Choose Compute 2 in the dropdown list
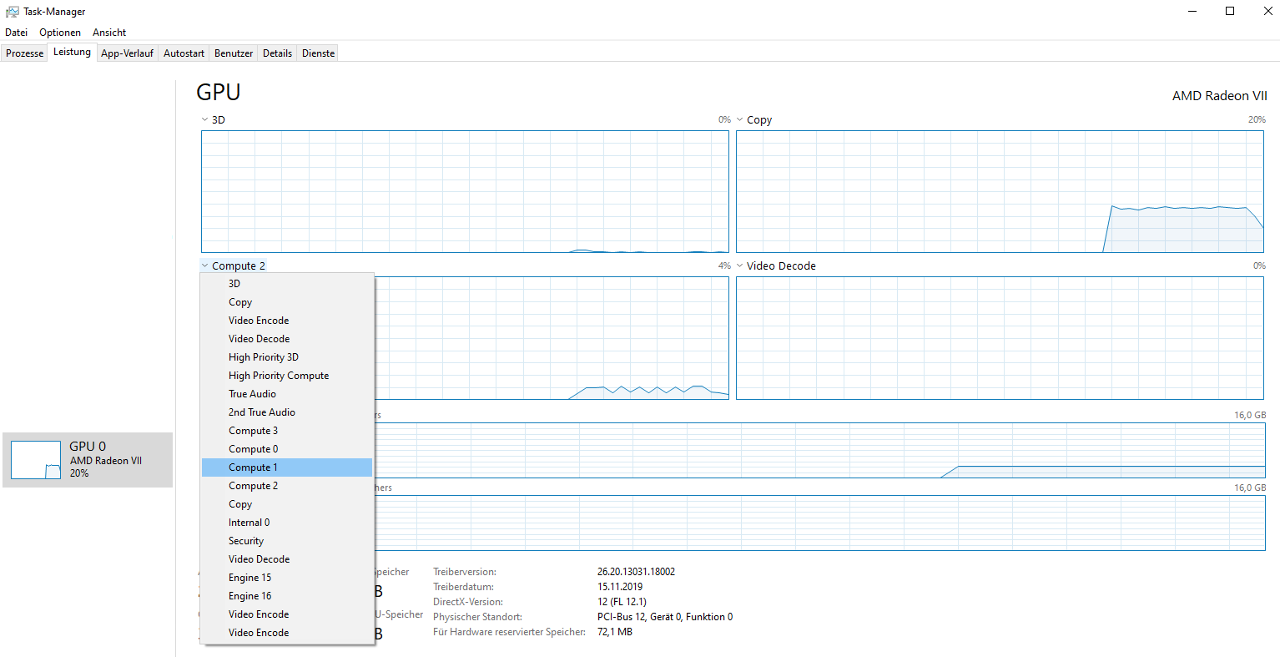 [x=287, y=486]
